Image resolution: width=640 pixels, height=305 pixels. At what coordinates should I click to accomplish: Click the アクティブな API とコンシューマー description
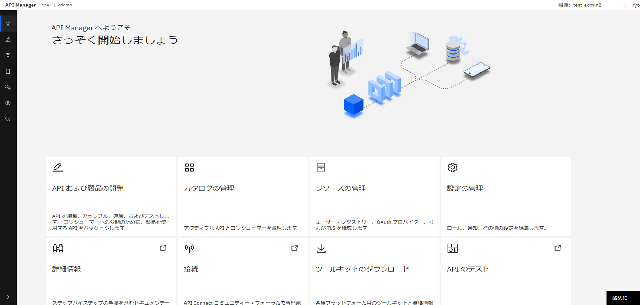point(240,228)
